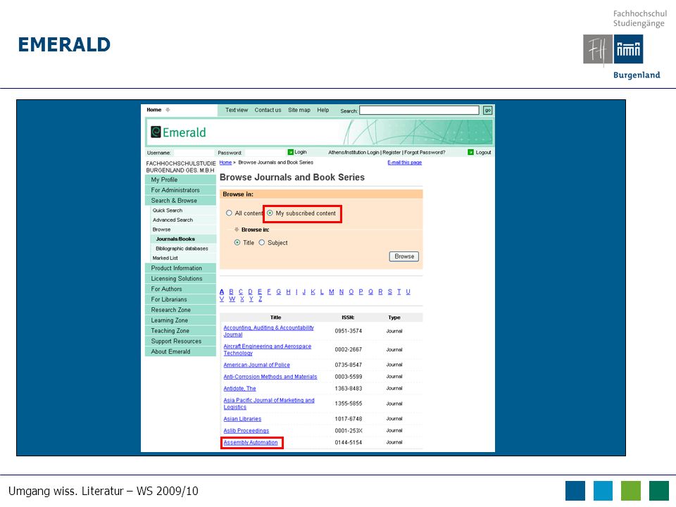This screenshot has width=676, height=507.
Task: Click ISSN 0144-5154 cell
Action: (x=349, y=442)
